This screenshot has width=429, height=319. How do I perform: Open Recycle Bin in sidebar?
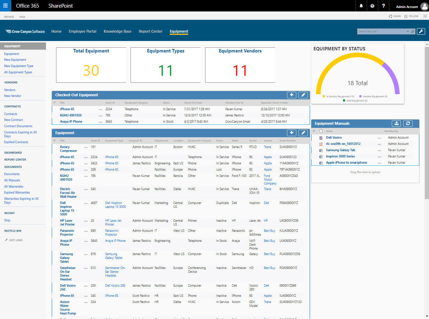[13, 231]
